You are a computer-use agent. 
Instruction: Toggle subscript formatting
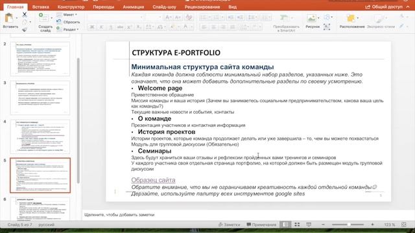(x=139, y=27)
